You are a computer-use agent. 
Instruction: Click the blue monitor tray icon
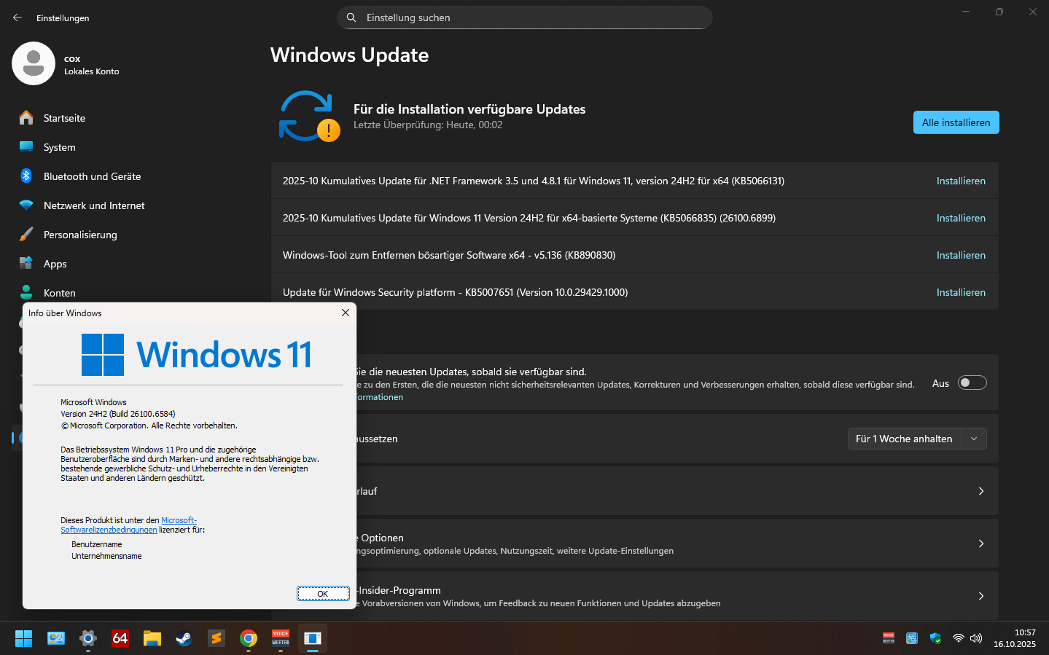912,638
